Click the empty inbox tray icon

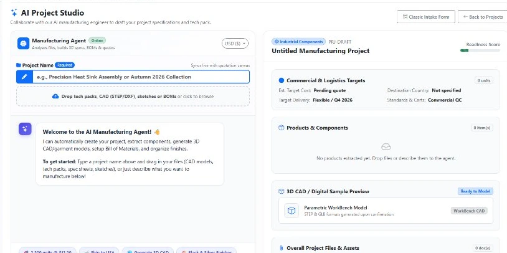(x=386, y=146)
